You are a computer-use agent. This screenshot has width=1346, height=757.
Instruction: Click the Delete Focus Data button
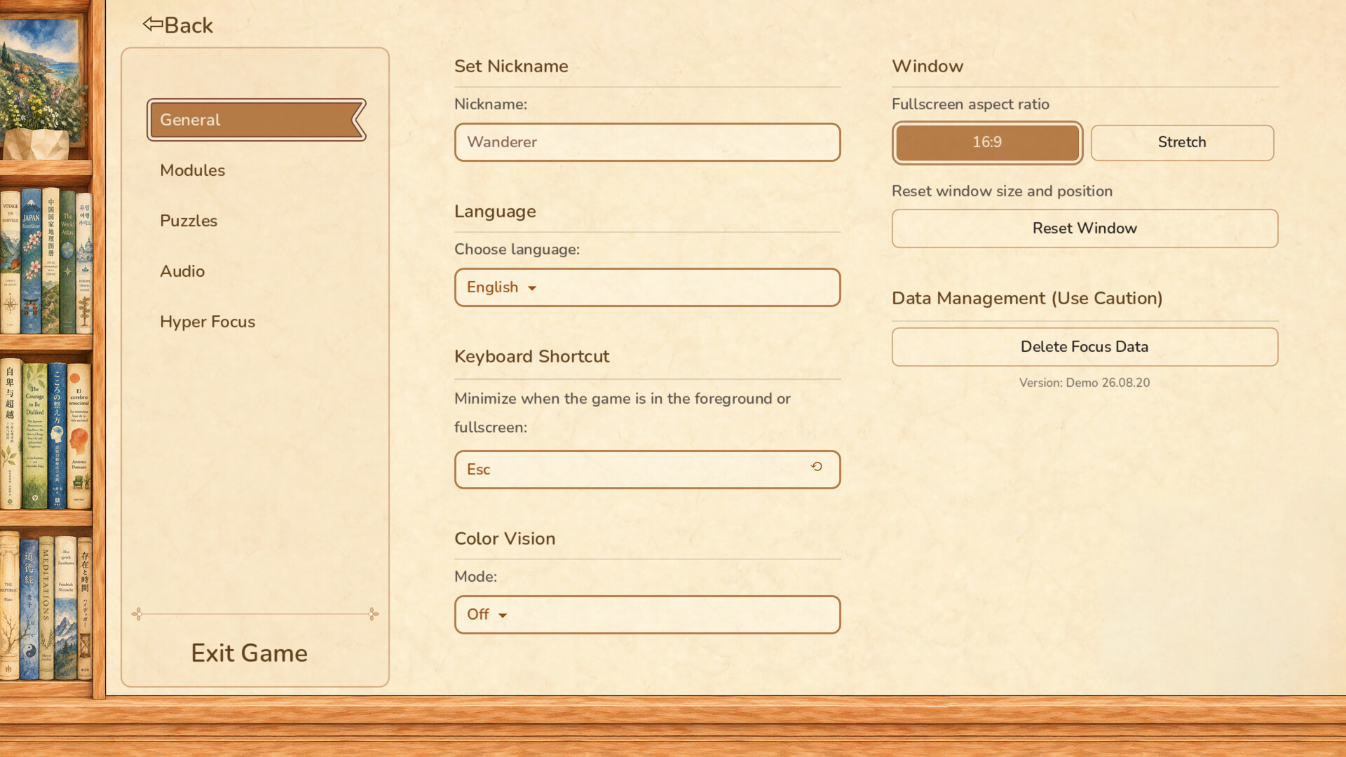click(x=1085, y=347)
